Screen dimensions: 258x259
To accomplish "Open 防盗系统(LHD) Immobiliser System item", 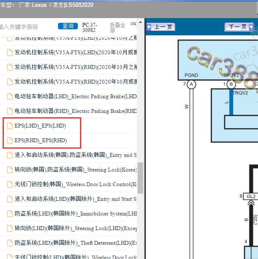I will [x=76, y=214].
